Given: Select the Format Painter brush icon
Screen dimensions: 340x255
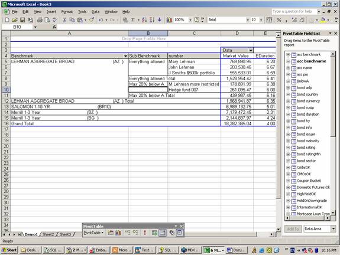Looking at the screenshot, I should [91, 20].
